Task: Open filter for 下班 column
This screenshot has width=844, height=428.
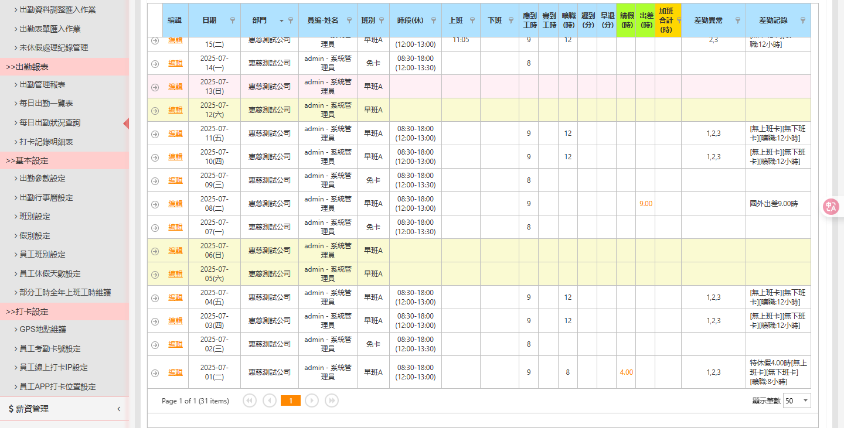Action: pyautogui.click(x=511, y=20)
